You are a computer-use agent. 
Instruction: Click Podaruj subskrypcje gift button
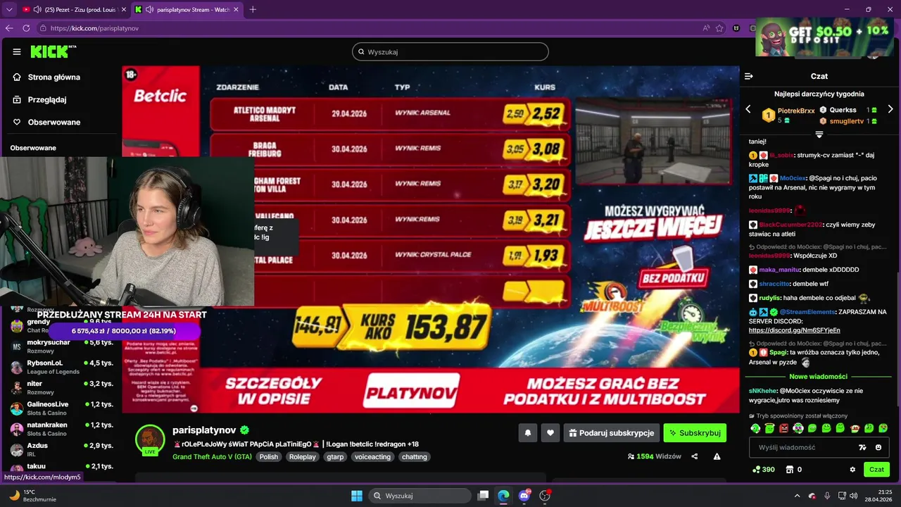point(612,433)
